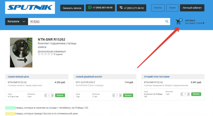The width and height of the screenshot is (213, 116).
Task: Click the search magnifier icon
Action: (x=167, y=22)
